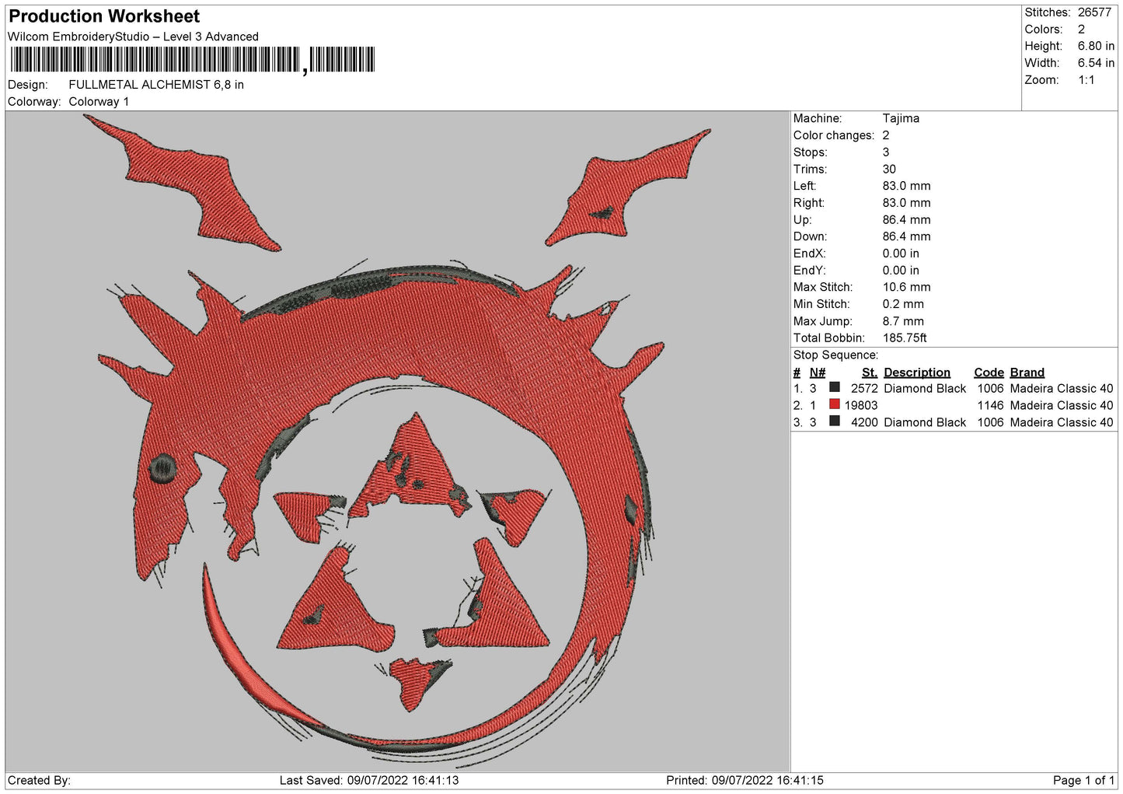Screen dimensions: 1123x794
Task: Click Madeira Classic 40 brand in row 2
Action: pyautogui.click(x=1062, y=406)
